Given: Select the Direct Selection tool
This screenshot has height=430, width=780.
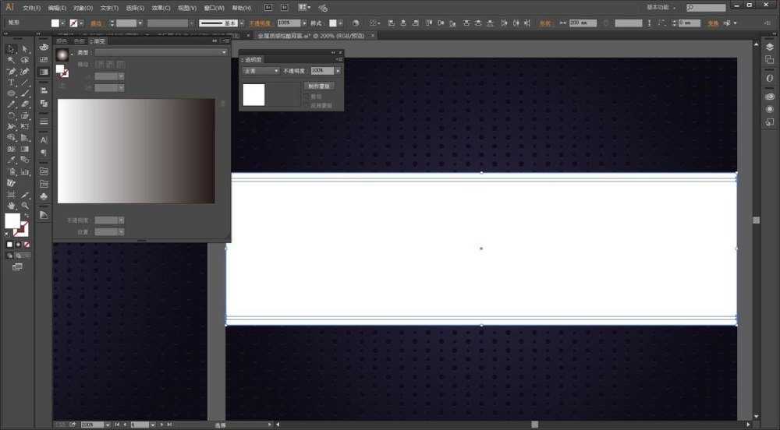Looking at the screenshot, I should (25, 49).
